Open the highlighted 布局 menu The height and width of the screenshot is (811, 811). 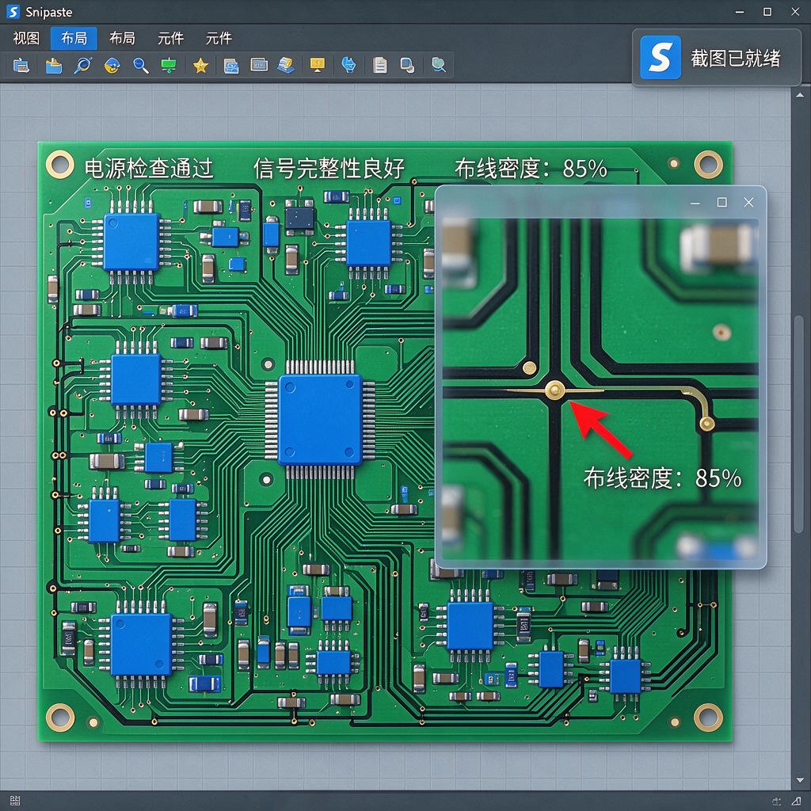tap(74, 38)
